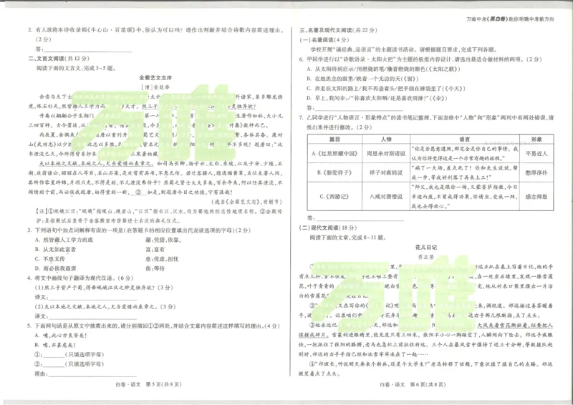Image resolution: width=573 pixels, height=405 pixels.
Task: Click the subheading "(一)名著阅读(4分)"
Action: (324, 40)
